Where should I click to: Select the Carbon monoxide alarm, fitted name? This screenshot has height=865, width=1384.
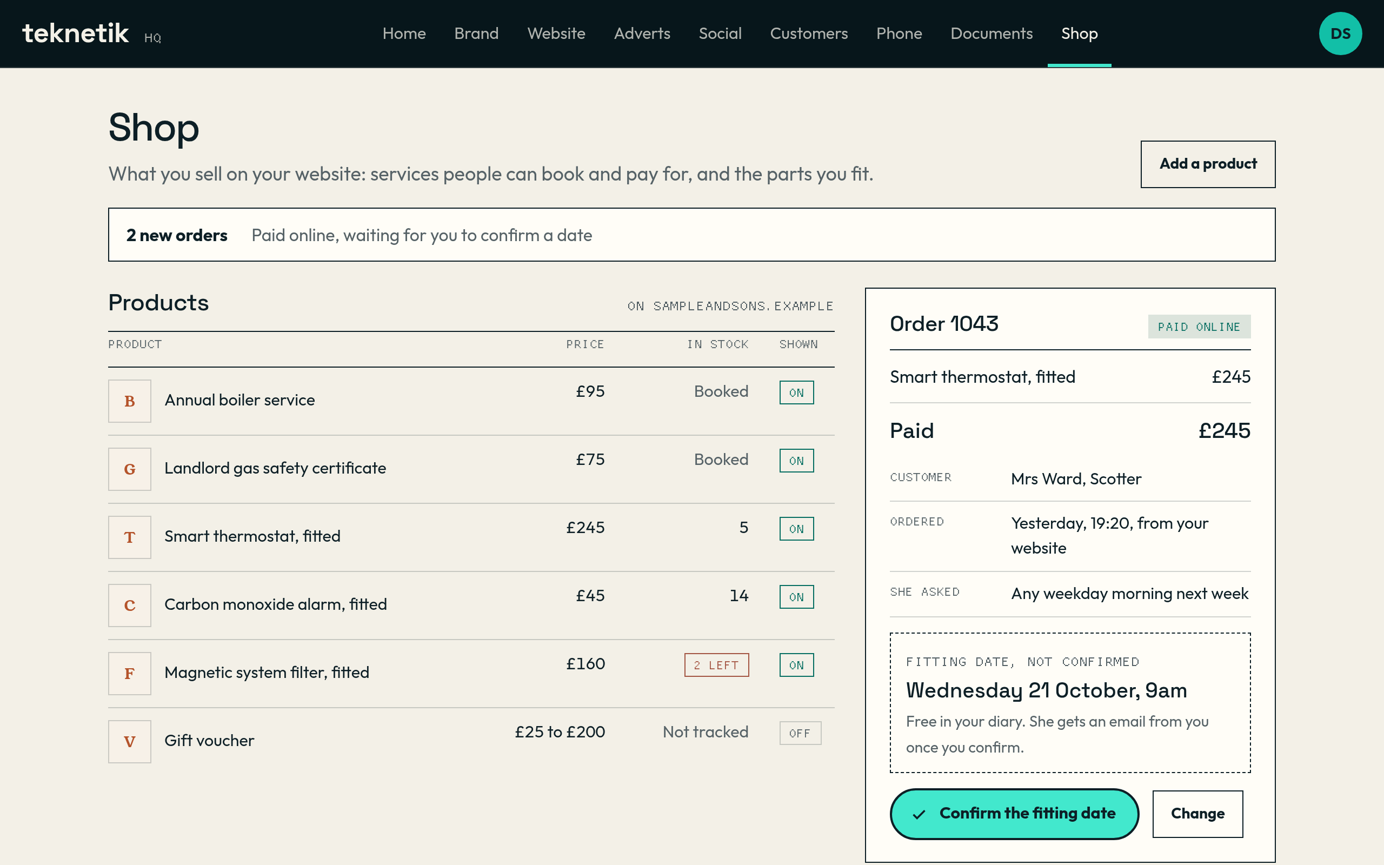coord(276,604)
